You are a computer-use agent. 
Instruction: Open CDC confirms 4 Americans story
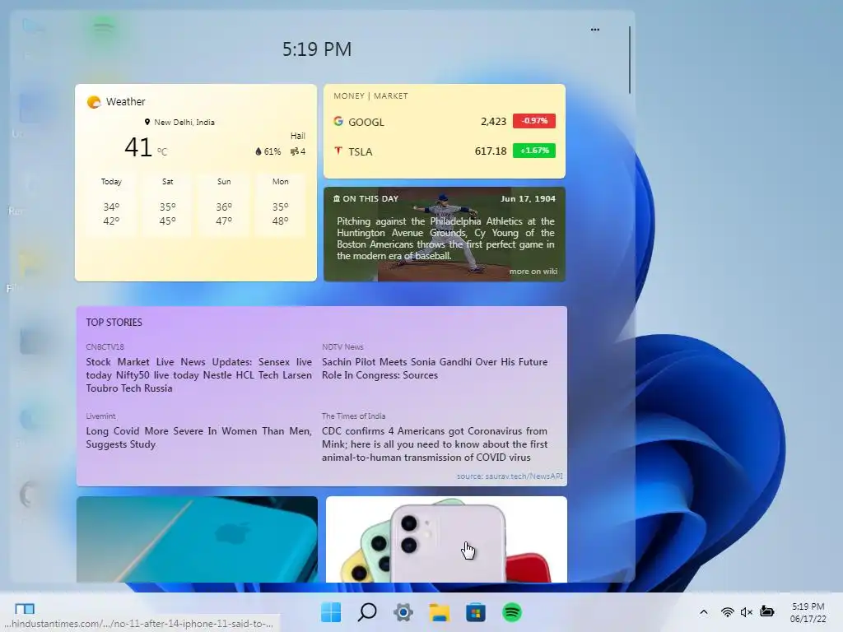(435, 444)
